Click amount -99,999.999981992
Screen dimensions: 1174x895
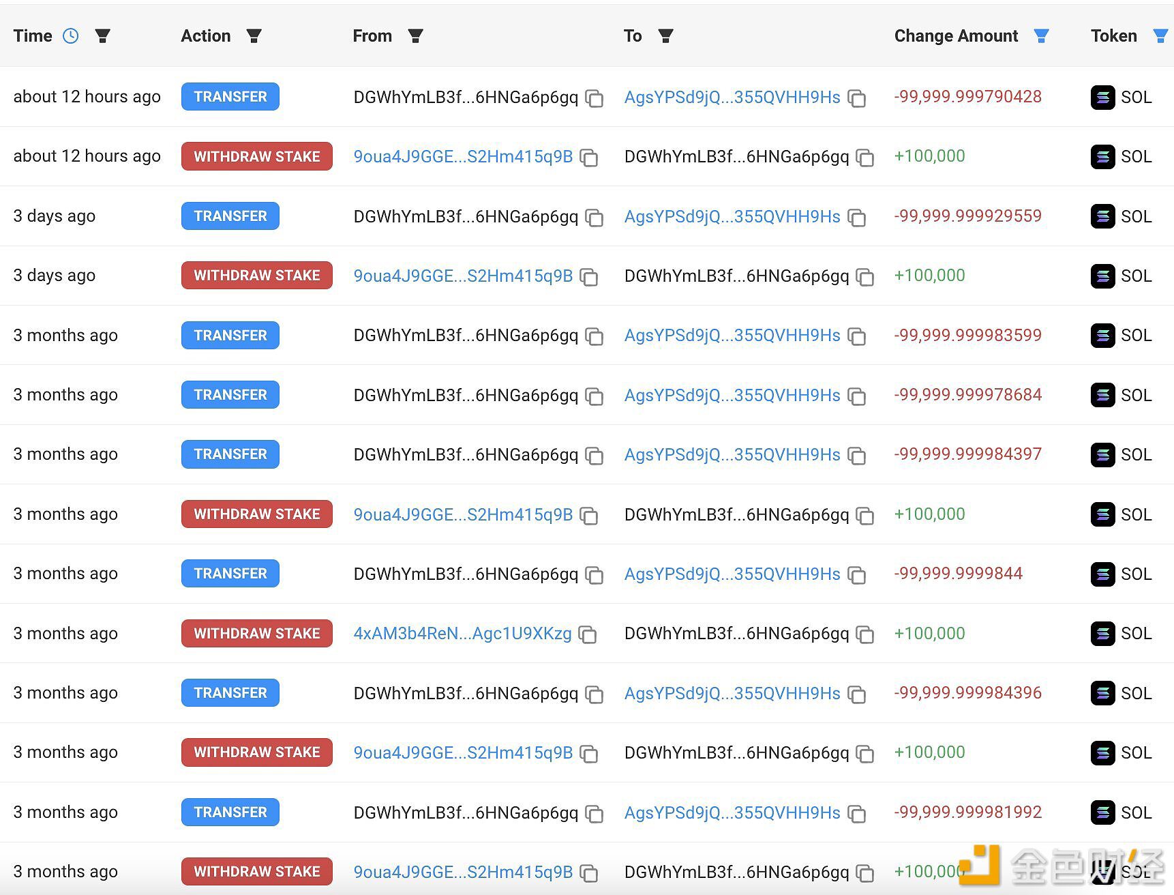coord(968,812)
